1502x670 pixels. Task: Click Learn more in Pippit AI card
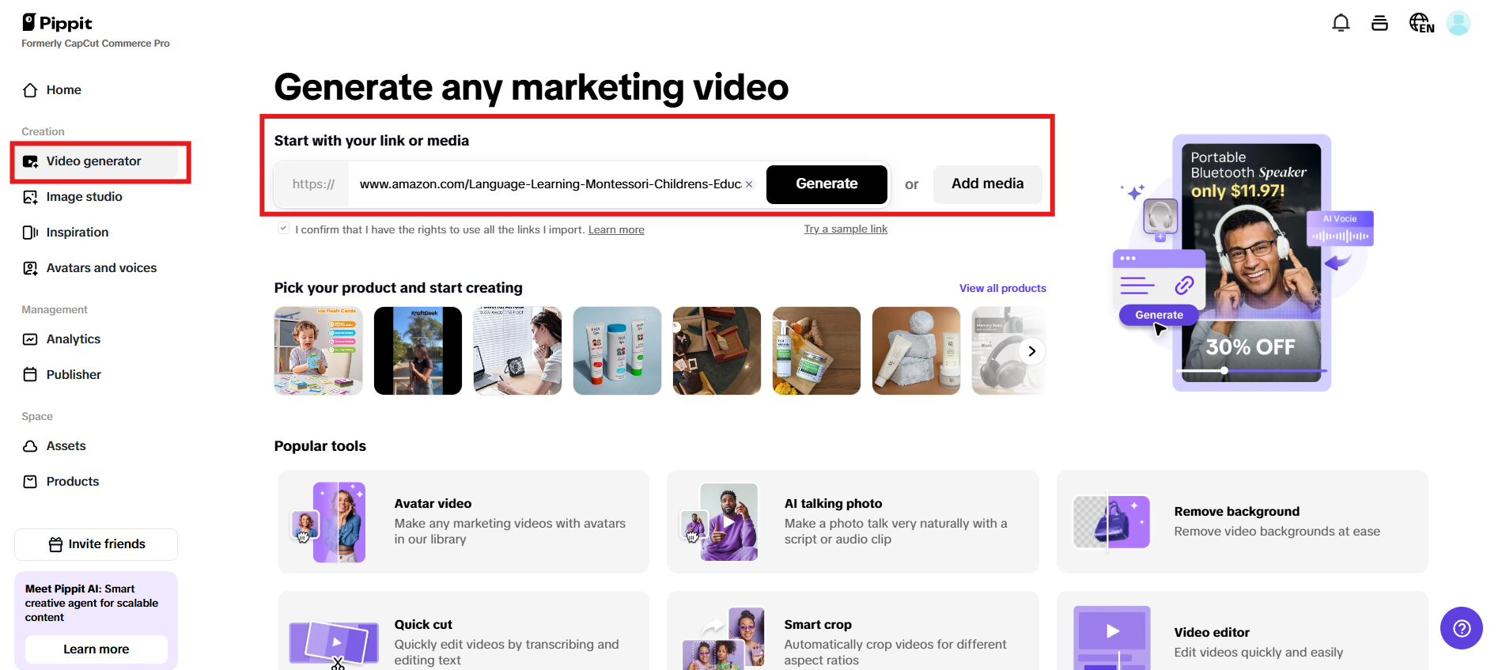[x=96, y=649]
